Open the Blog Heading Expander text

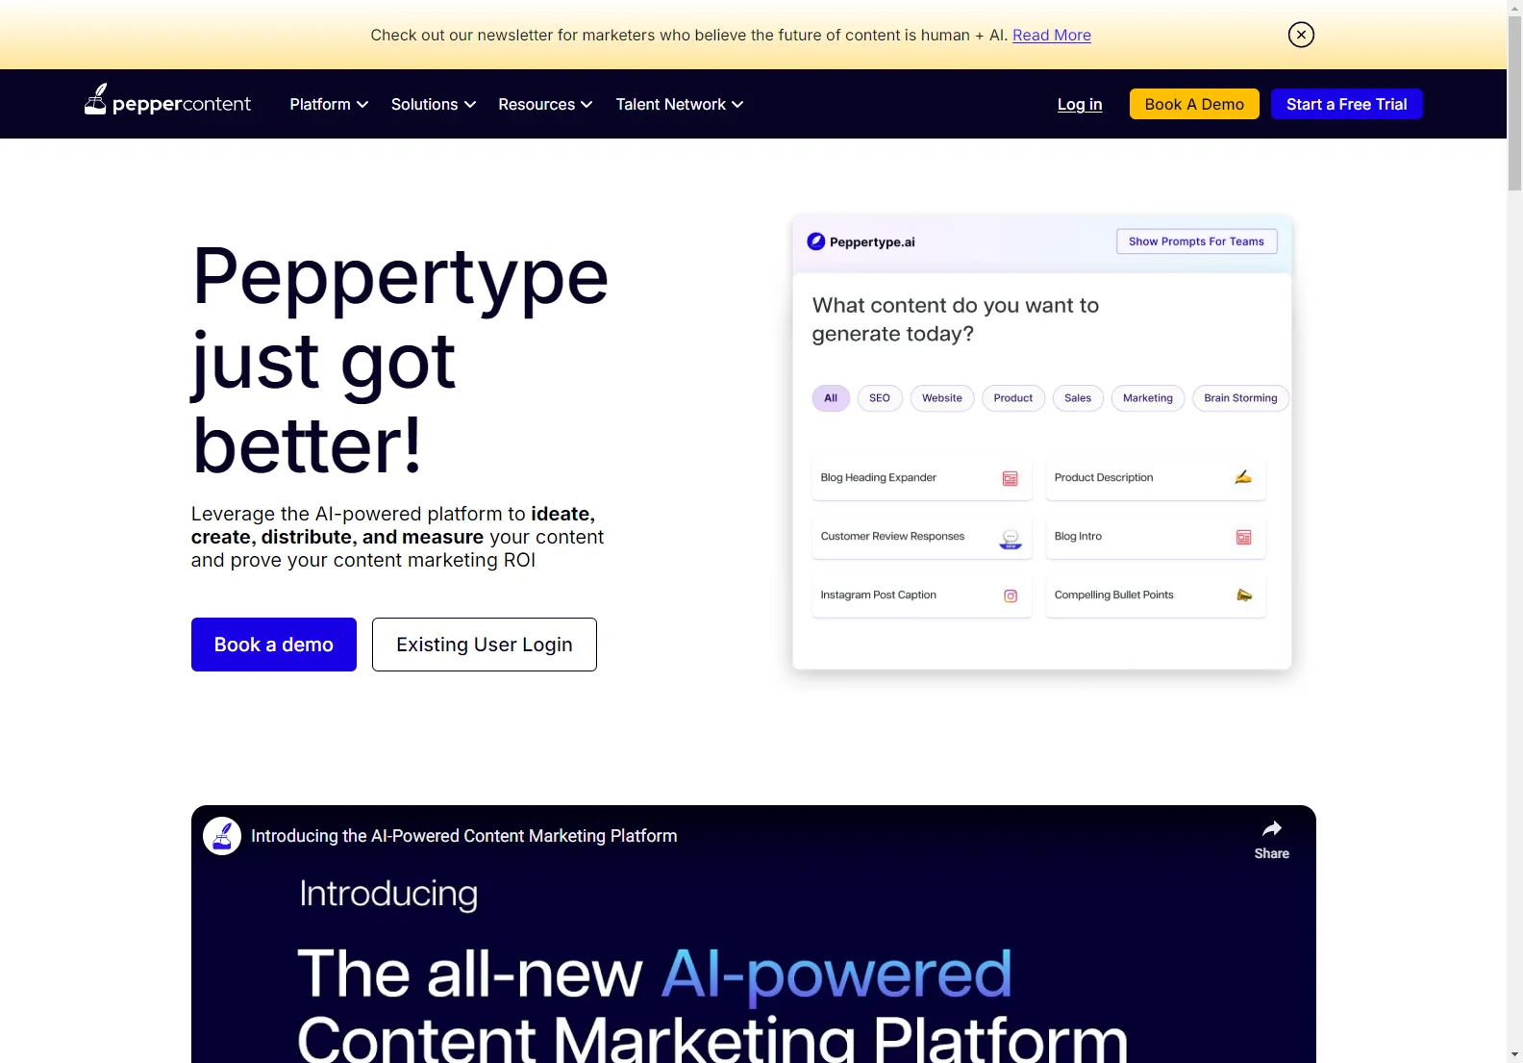(x=879, y=478)
